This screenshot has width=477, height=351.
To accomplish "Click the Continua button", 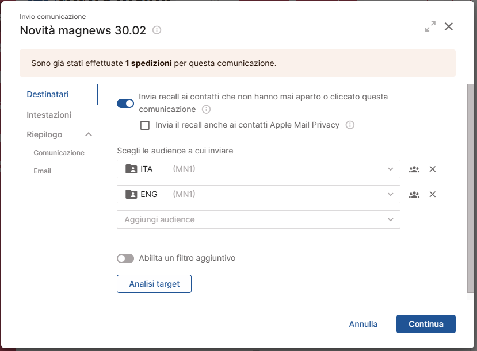I will (426, 324).
